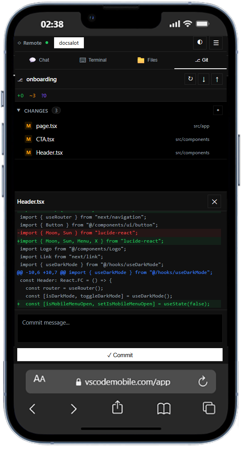Collapse the CHANGES section
Image resolution: width=241 pixels, height=449 pixels.
click(x=18, y=110)
